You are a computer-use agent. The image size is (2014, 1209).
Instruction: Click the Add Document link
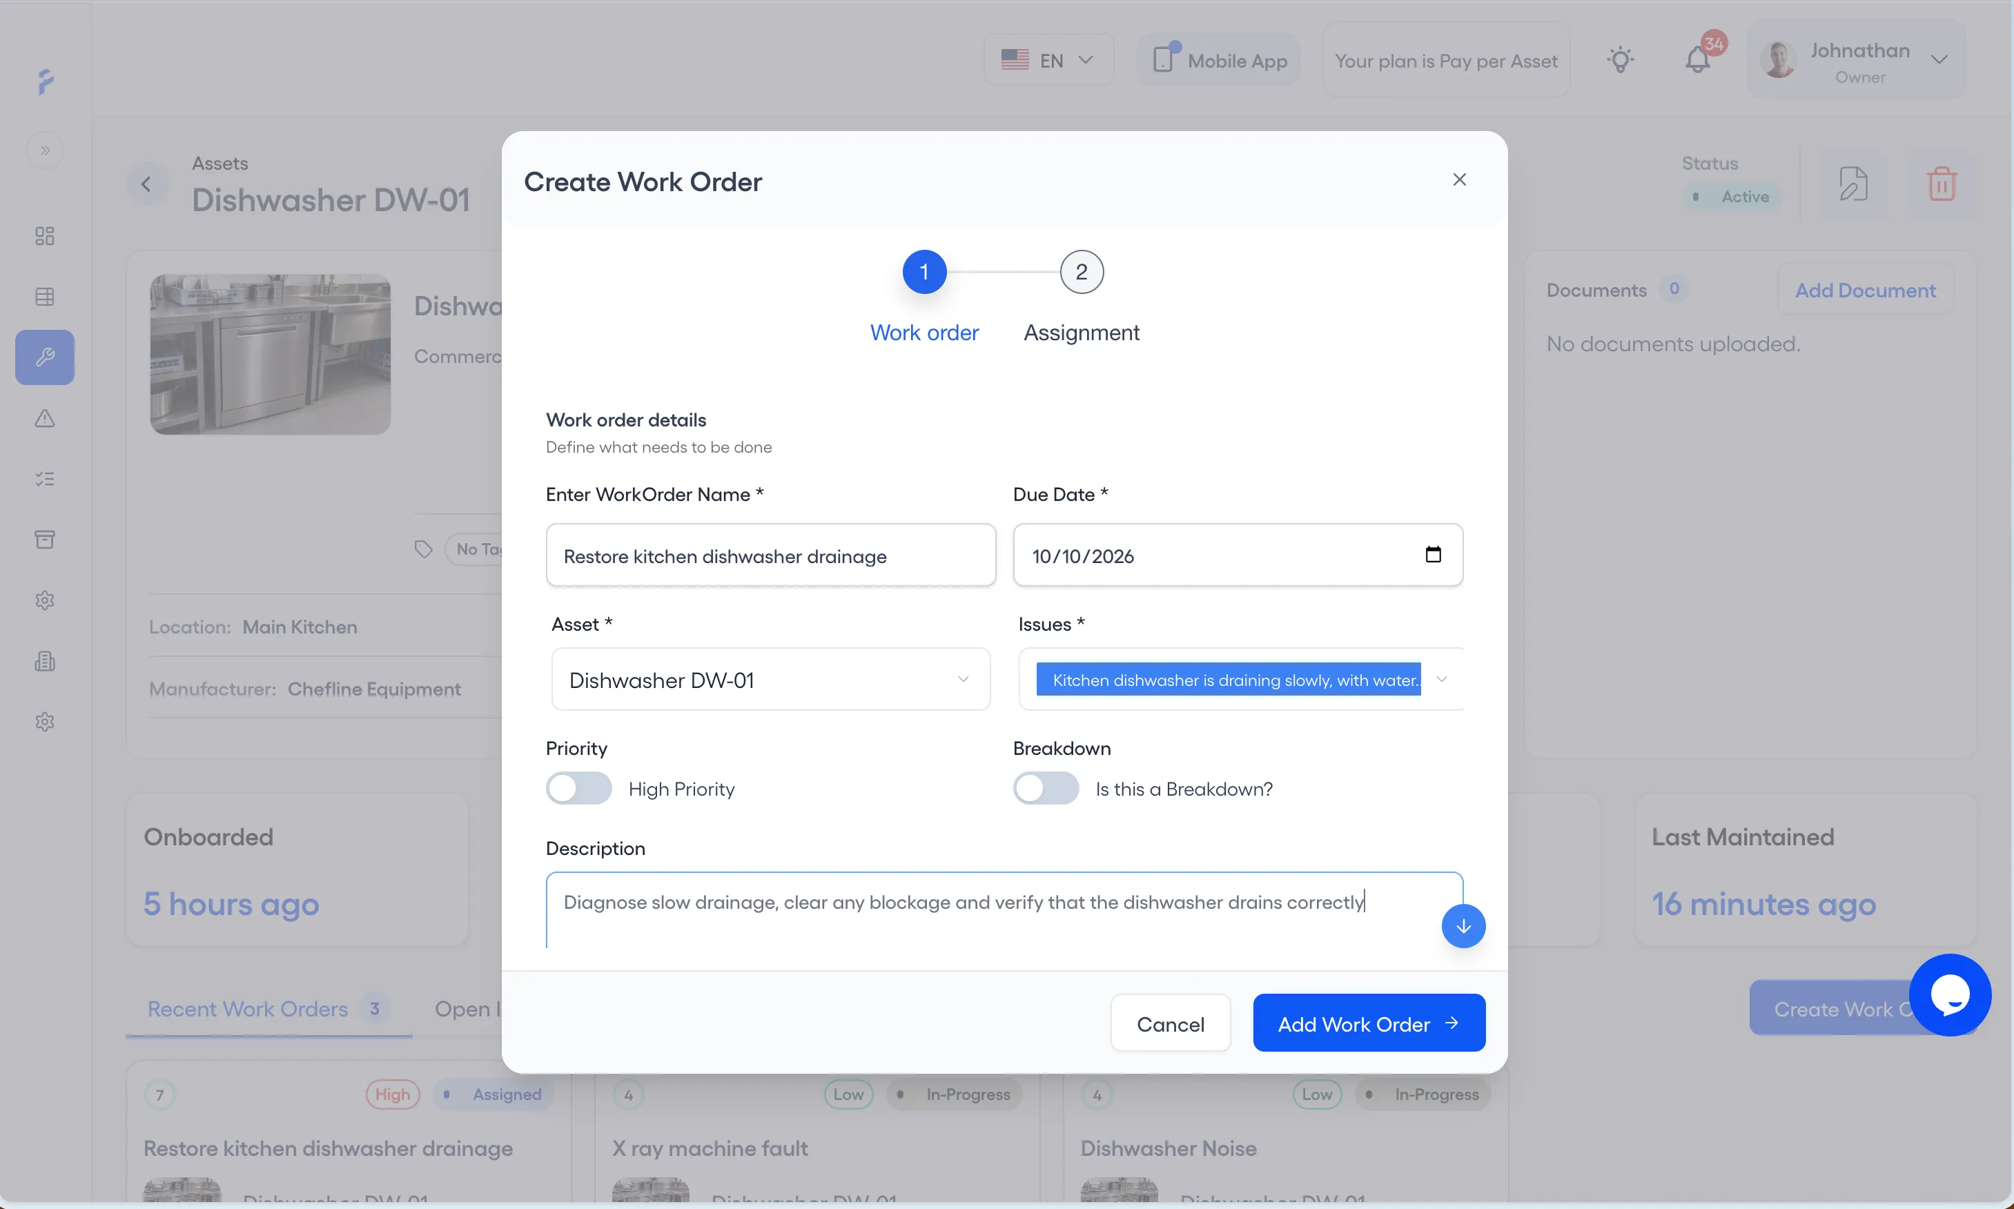coord(1865,290)
